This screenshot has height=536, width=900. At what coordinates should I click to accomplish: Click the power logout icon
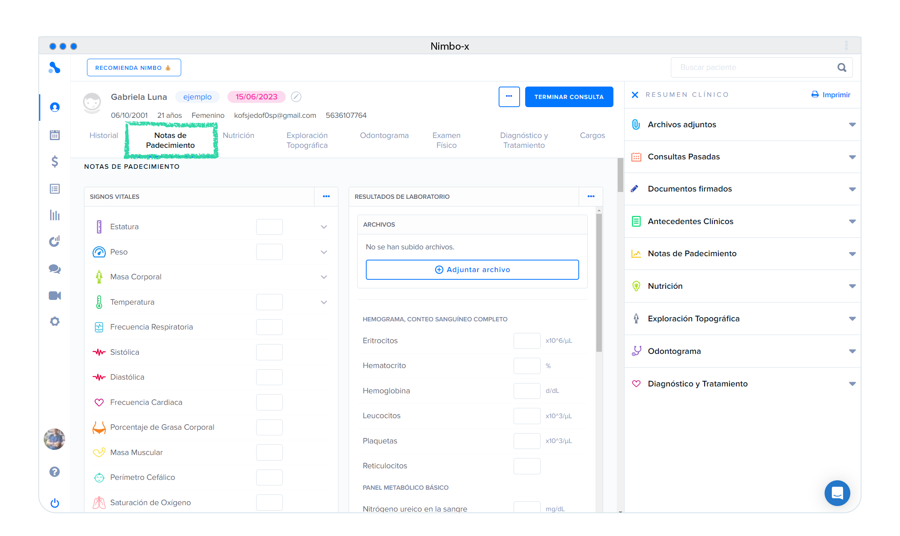coord(54,503)
